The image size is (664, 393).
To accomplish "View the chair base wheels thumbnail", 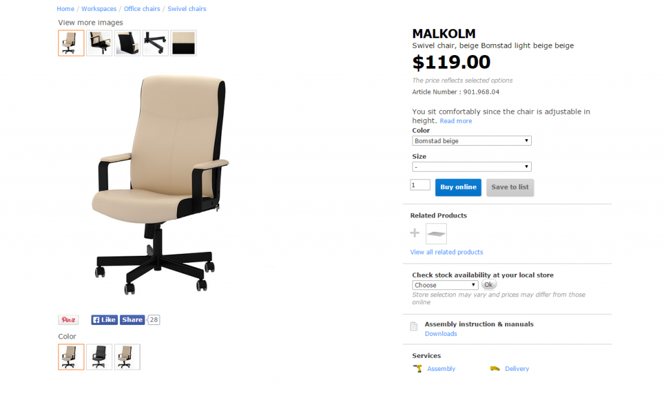I will point(156,43).
